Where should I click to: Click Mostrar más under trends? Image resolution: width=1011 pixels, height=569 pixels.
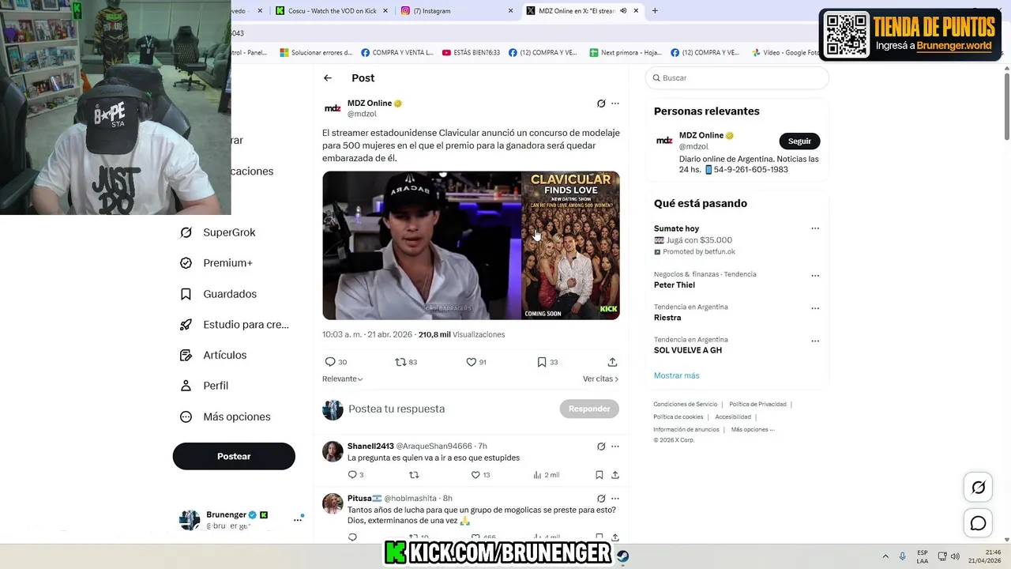pos(676,375)
